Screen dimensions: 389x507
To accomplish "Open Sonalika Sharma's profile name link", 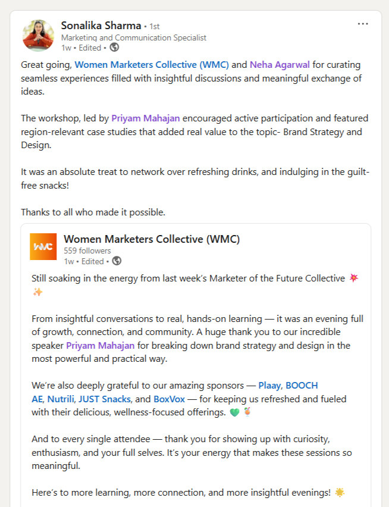I will tap(101, 26).
